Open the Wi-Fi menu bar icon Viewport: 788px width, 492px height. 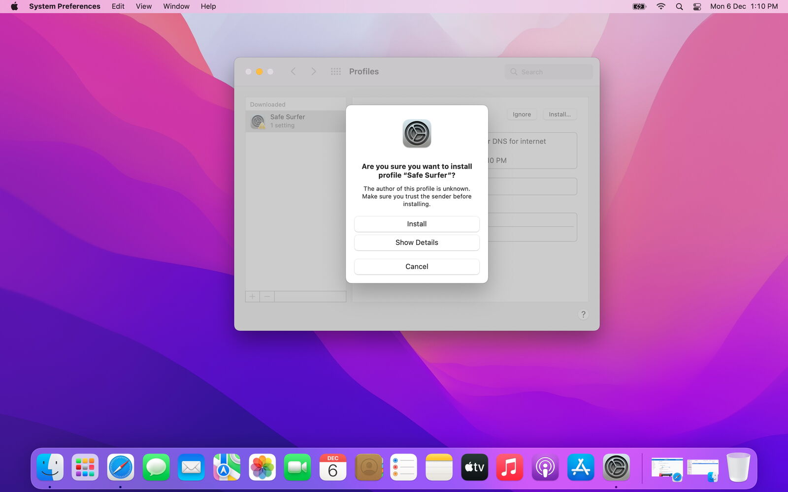(661, 6)
